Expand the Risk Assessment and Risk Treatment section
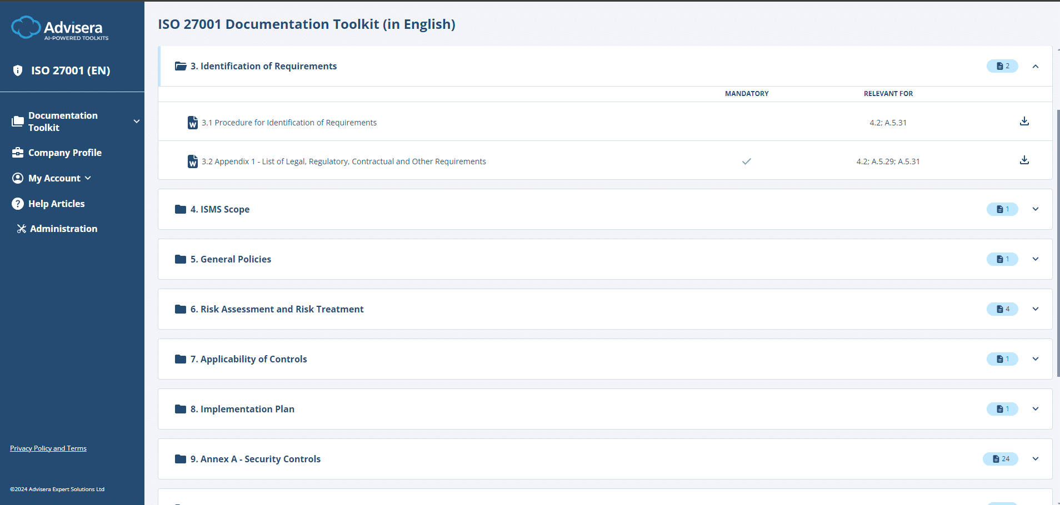1060x505 pixels. [1035, 309]
